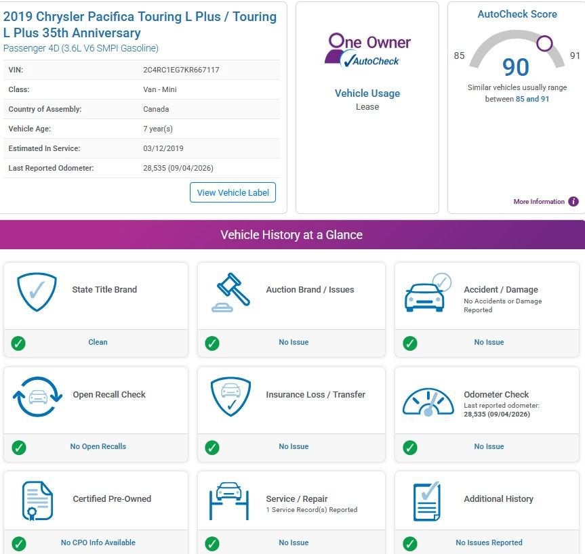Open the No Issue link under Odometer Check
The height and width of the screenshot is (554, 585).
tap(489, 446)
